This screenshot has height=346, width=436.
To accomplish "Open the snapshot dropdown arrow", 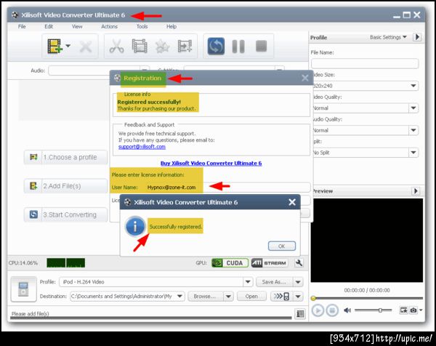I will point(421,310).
